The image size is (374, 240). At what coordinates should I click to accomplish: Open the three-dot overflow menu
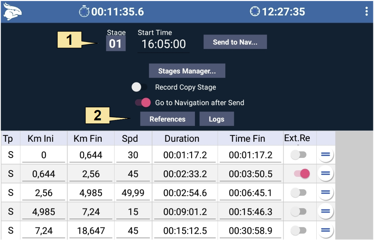(x=366, y=12)
